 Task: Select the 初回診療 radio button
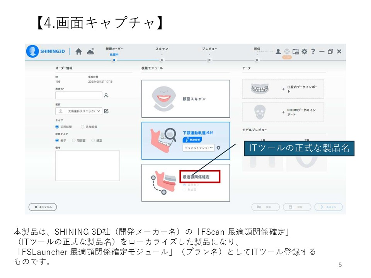click(x=57, y=127)
